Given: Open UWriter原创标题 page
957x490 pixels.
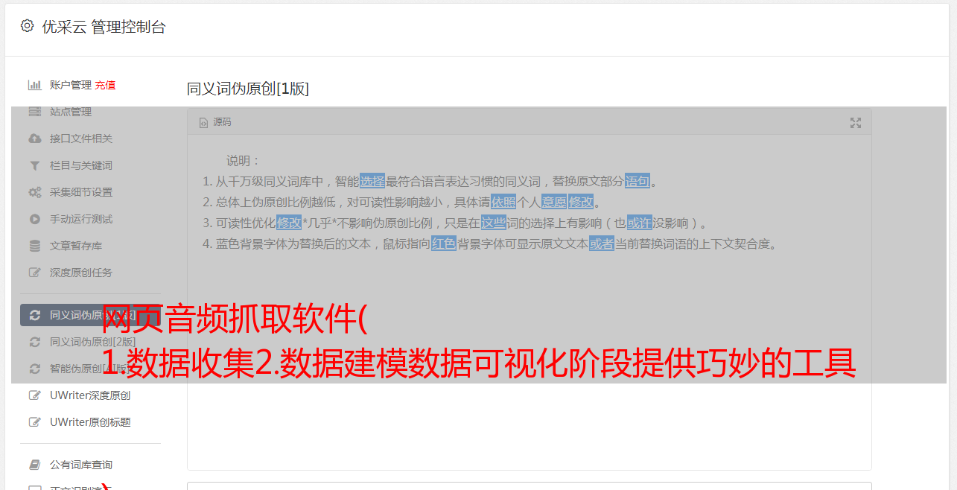Looking at the screenshot, I should click(90, 422).
